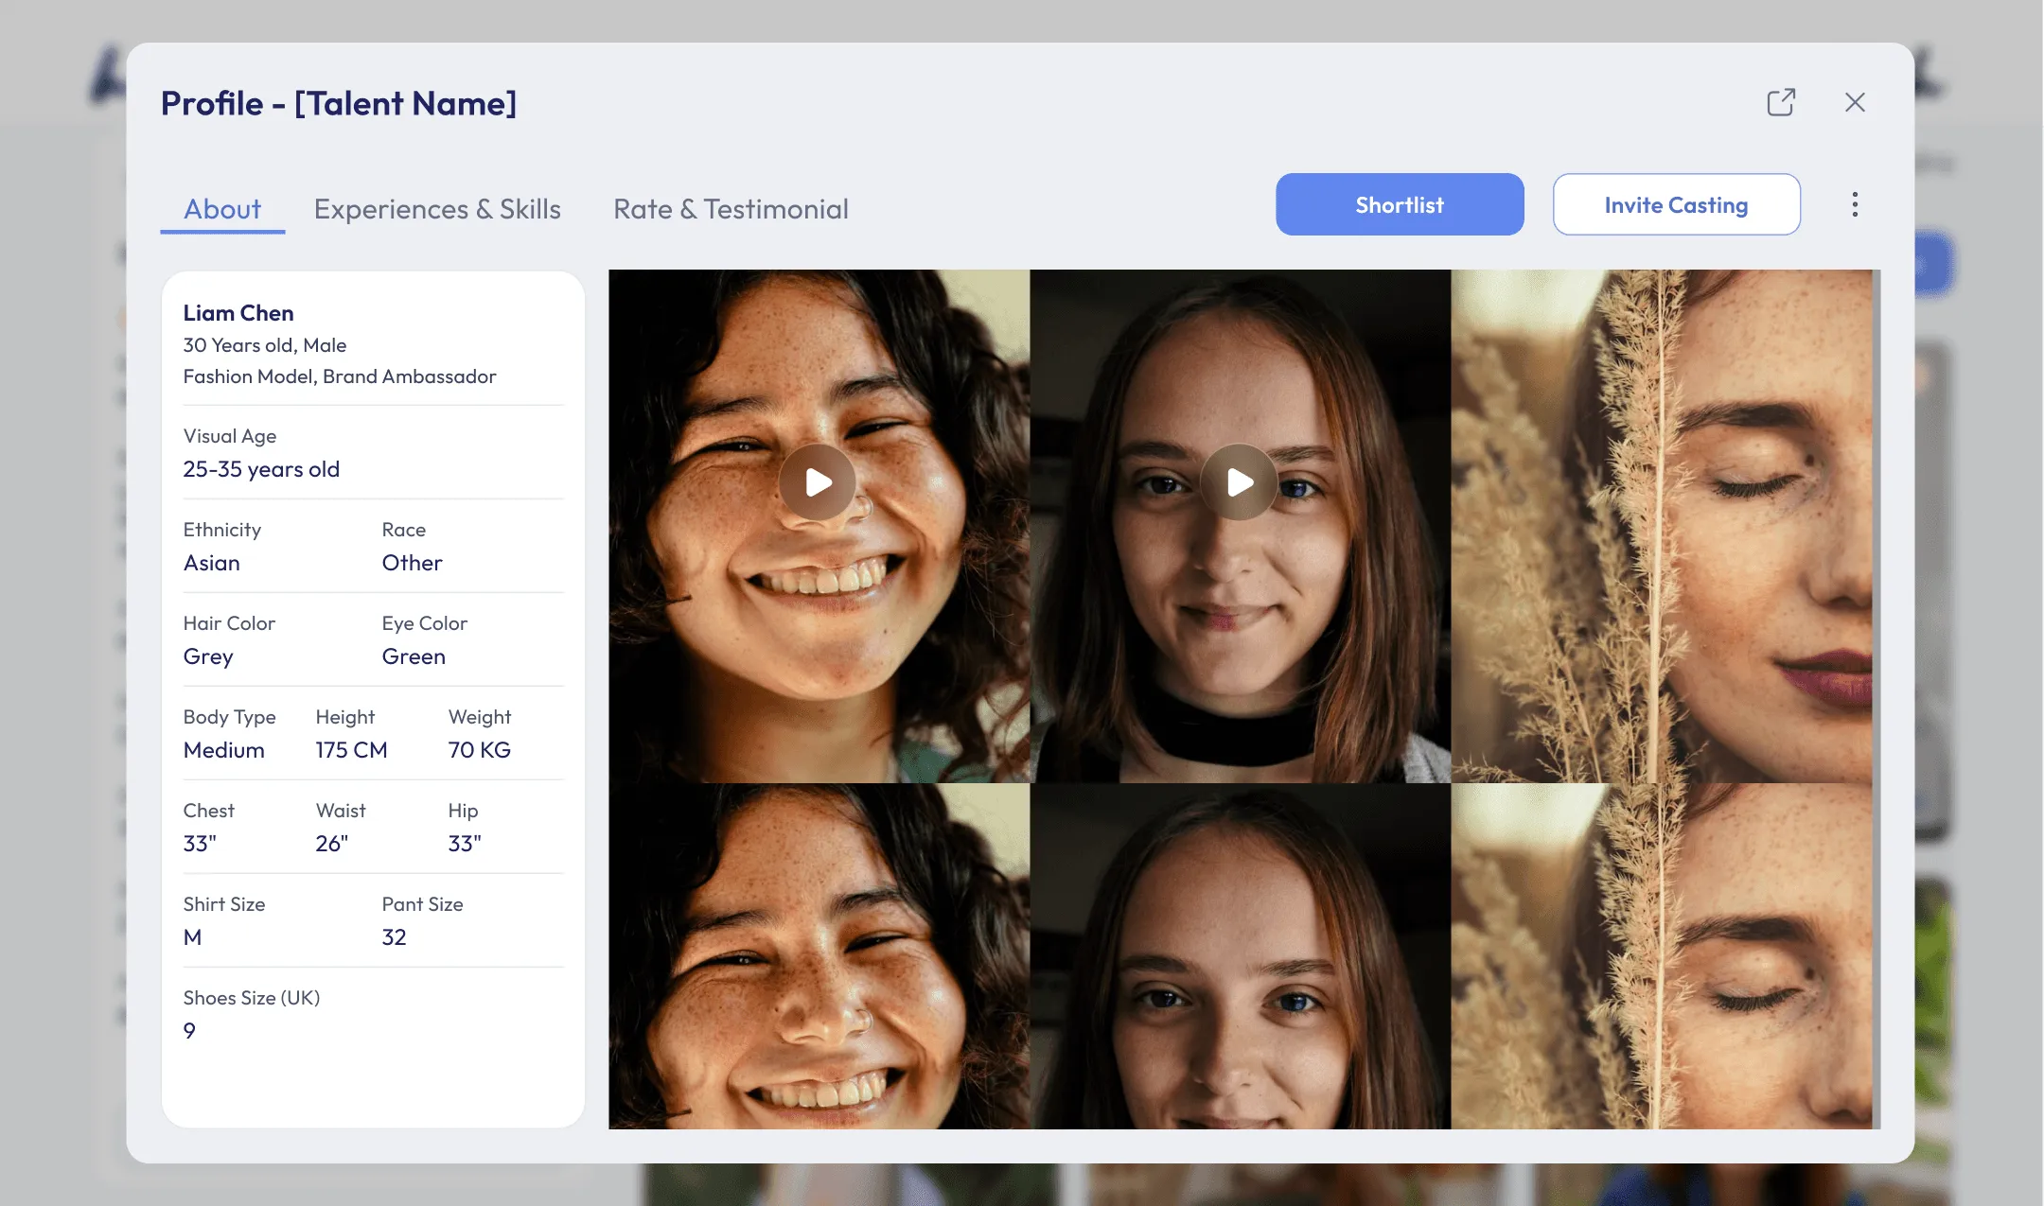
Task: Open Experiences & Skills tab
Action: tap(437, 209)
